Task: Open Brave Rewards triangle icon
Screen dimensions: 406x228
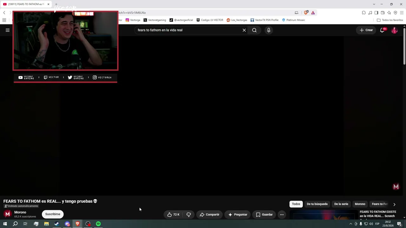Action: pyautogui.click(x=313, y=13)
